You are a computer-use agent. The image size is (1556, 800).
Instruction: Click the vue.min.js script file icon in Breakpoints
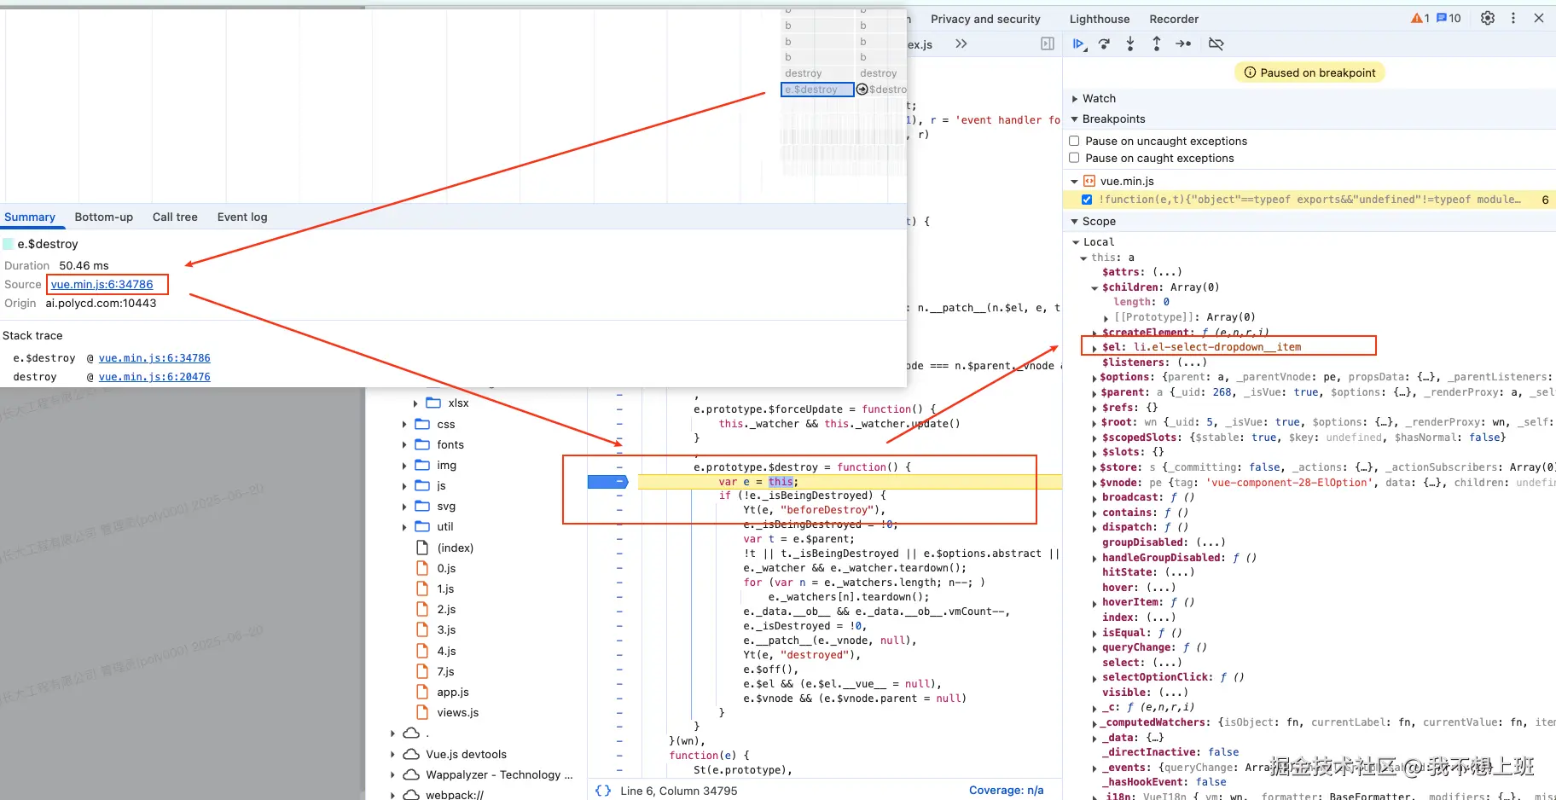[x=1089, y=181]
